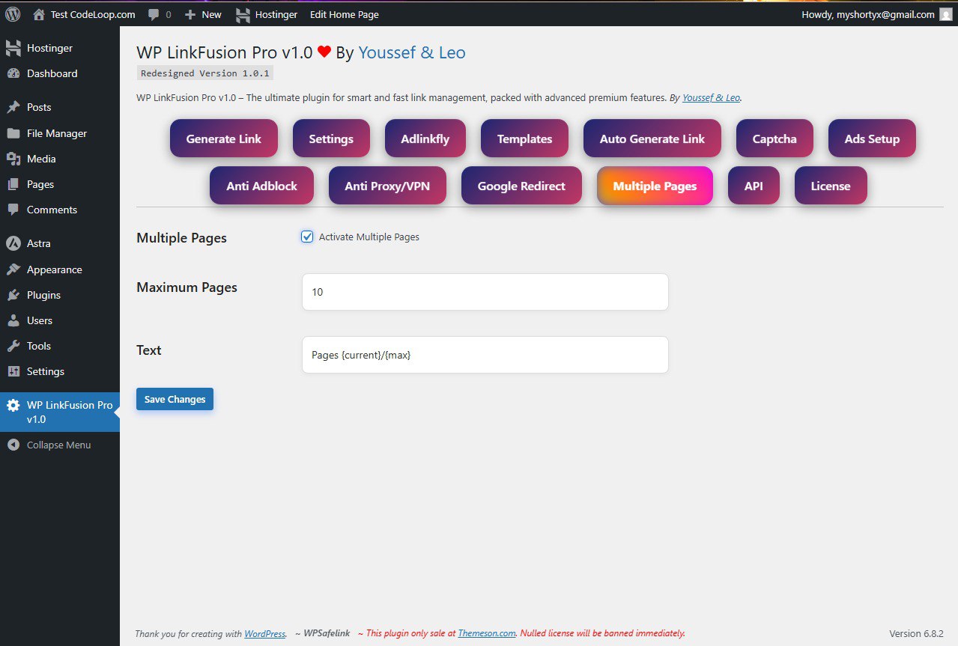Screen dimensions: 958x646
Task: Open the API tab
Action: 754,186
